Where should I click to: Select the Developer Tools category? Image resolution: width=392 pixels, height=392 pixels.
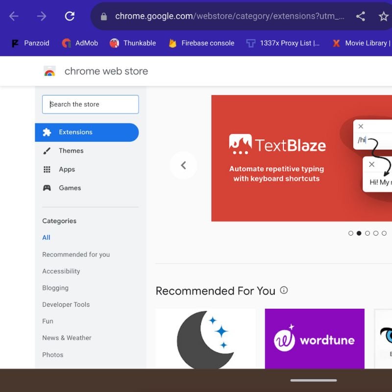click(x=66, y=304)
